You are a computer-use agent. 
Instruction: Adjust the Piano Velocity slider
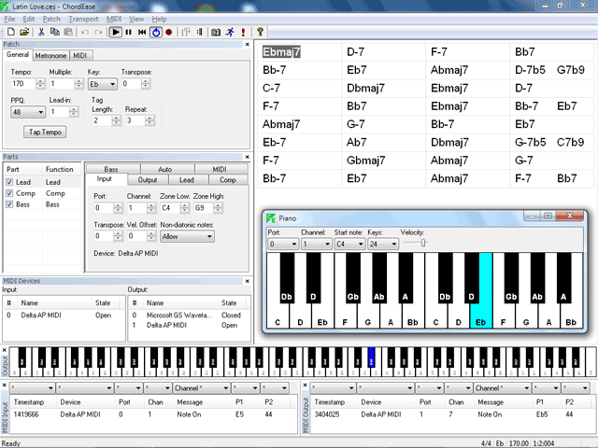pos(422,244)
